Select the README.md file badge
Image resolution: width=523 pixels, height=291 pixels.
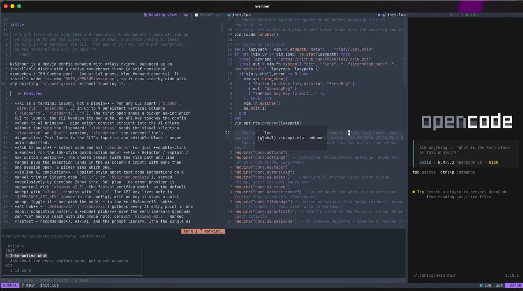click(210, 15)
